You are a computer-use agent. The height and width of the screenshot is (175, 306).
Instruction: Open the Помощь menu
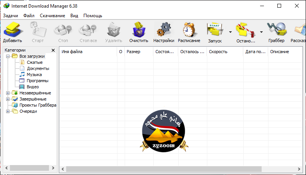[93, 16]
